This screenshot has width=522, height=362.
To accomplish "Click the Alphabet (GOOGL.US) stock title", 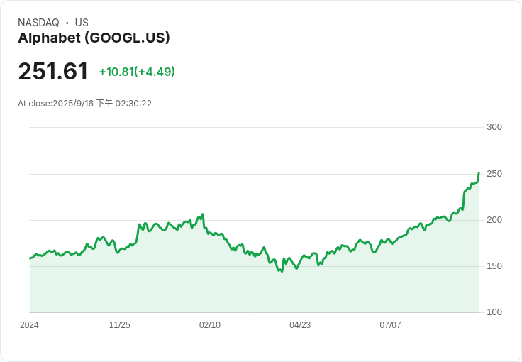I will pyautogui.click(x=94, y=38).
